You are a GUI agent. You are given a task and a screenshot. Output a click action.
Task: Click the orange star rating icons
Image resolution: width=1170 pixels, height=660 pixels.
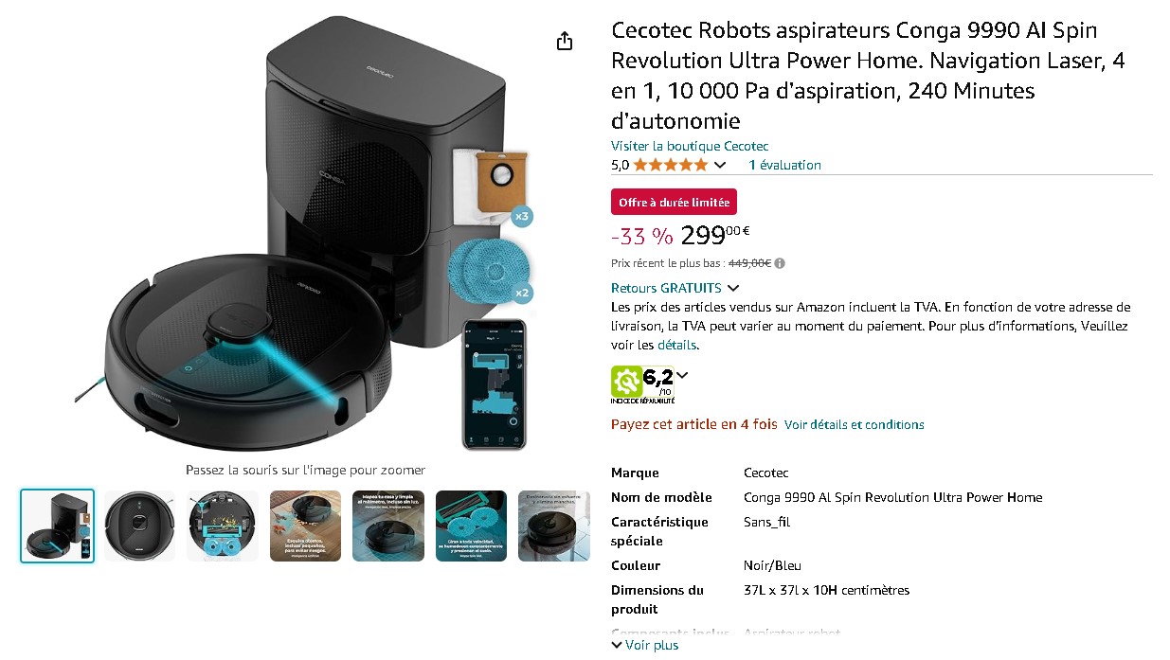click(670, 165)
